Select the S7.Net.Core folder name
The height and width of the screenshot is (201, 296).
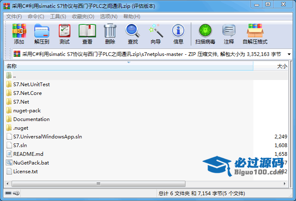(x=27, y=93)
